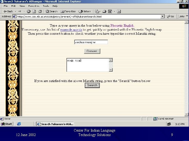This screenshot has width=189, height=141.
Task: Click the Done status page icon
Action: 2,119
